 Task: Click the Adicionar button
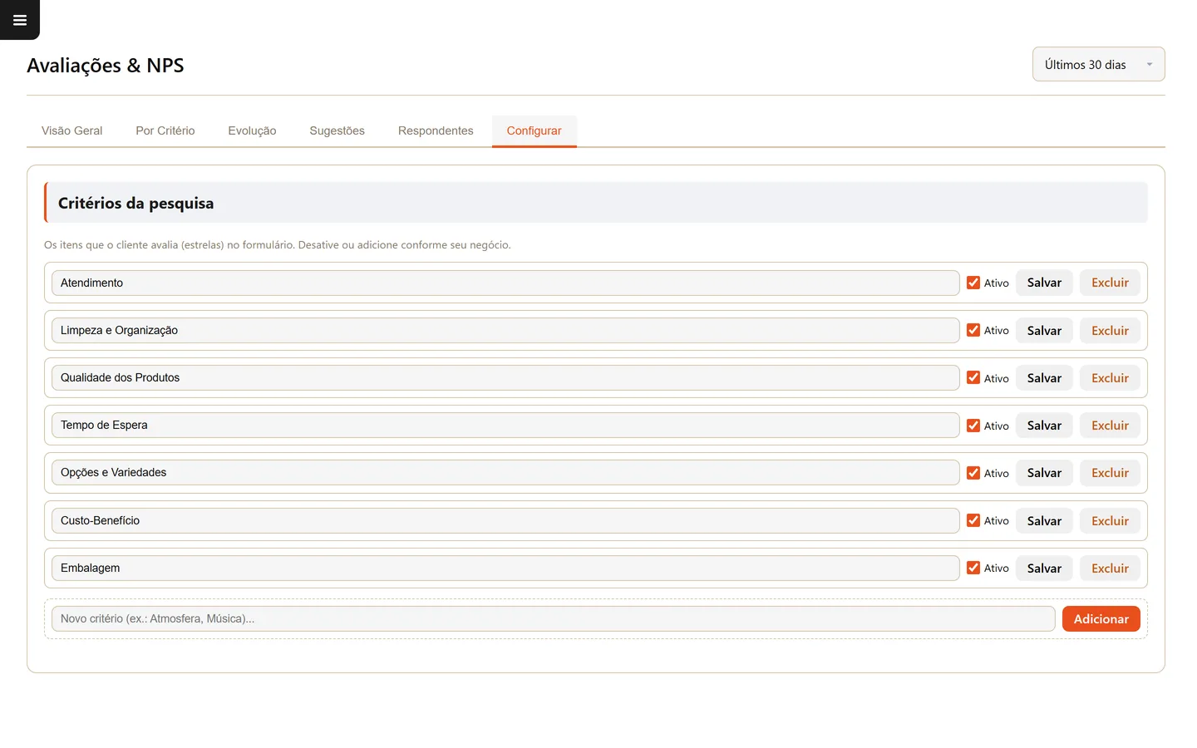point(1101,618)
